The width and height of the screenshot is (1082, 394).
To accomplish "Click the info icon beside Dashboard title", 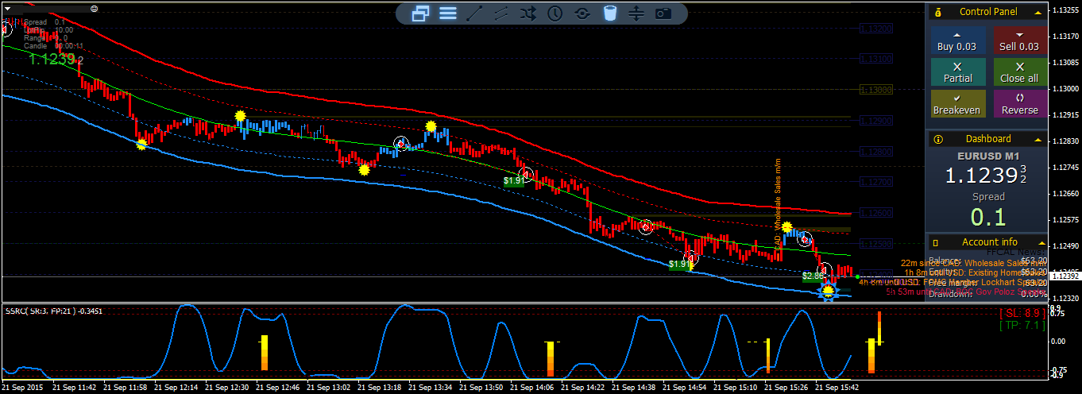I will tap(938, 139).
